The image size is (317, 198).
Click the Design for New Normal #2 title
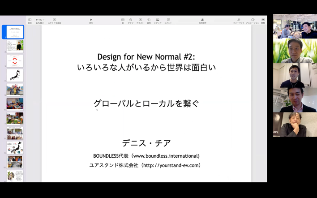coord(146,57)
